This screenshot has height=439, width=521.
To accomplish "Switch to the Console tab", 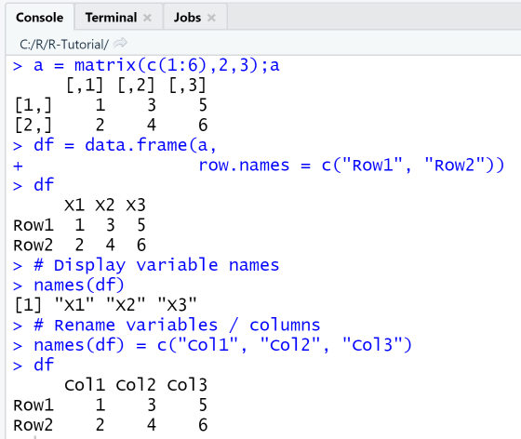I will [39, 18].
